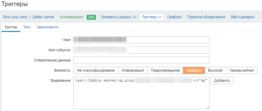Image resolution: width=262 pixels, height=111 pixels.
Task: Set severity to 'Чрезвычайная'
Action: tap(242, 70)
